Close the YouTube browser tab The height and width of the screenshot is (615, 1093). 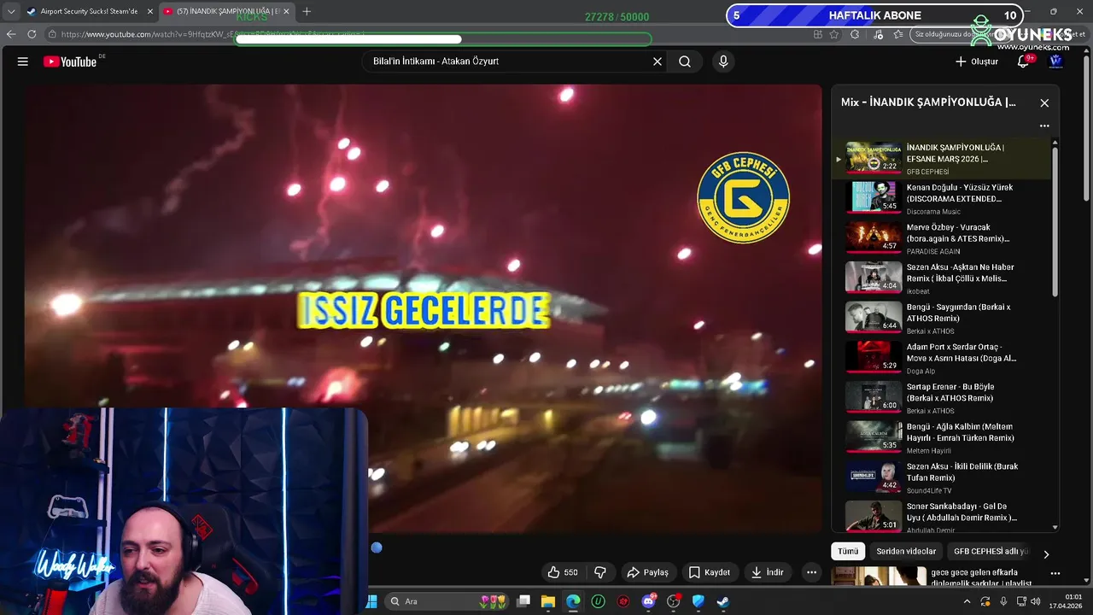[x=286, y=12]
